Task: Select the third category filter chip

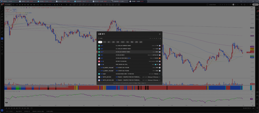Action: pyautogui.click(x=109, y=42)
